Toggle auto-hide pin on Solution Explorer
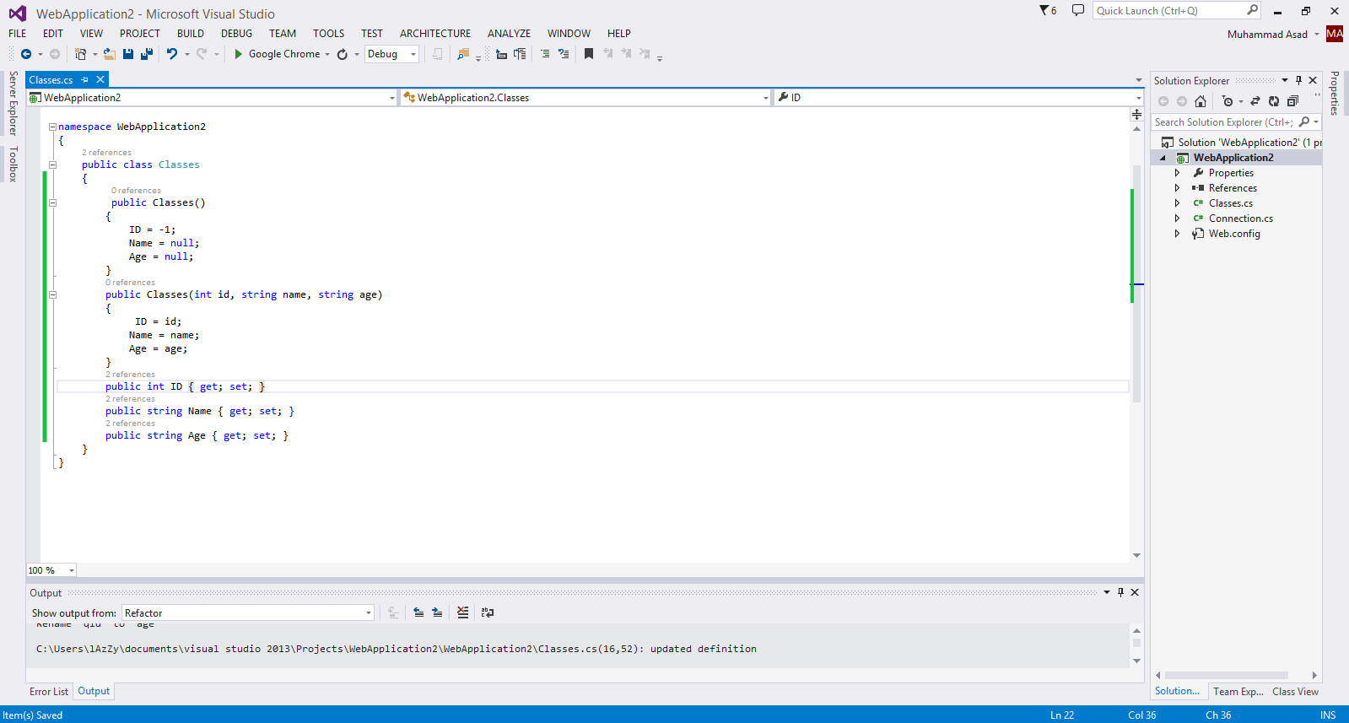 1298,81
